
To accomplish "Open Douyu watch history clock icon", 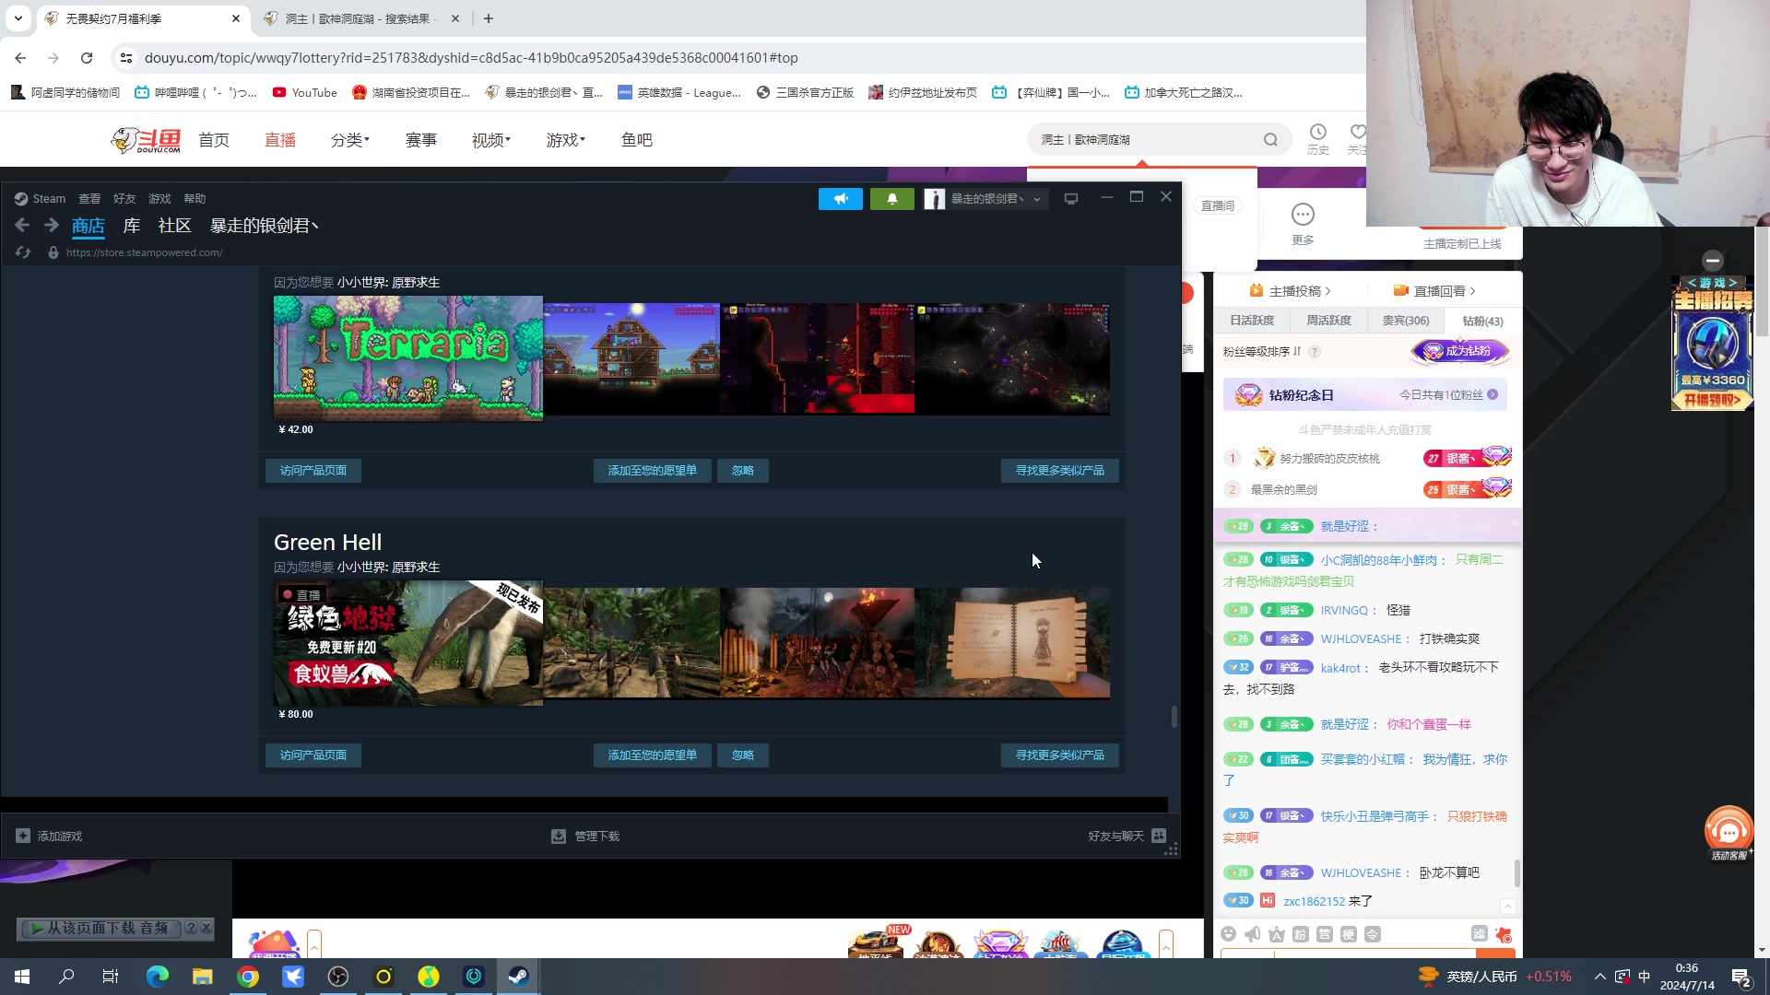I will coord(1318,133).
